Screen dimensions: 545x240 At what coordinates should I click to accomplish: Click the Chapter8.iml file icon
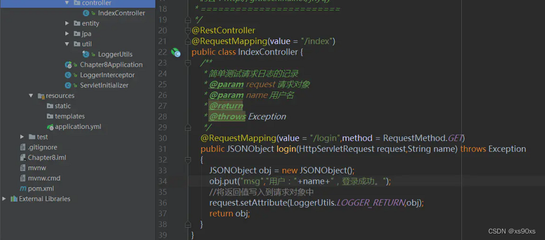coord(23,158)
